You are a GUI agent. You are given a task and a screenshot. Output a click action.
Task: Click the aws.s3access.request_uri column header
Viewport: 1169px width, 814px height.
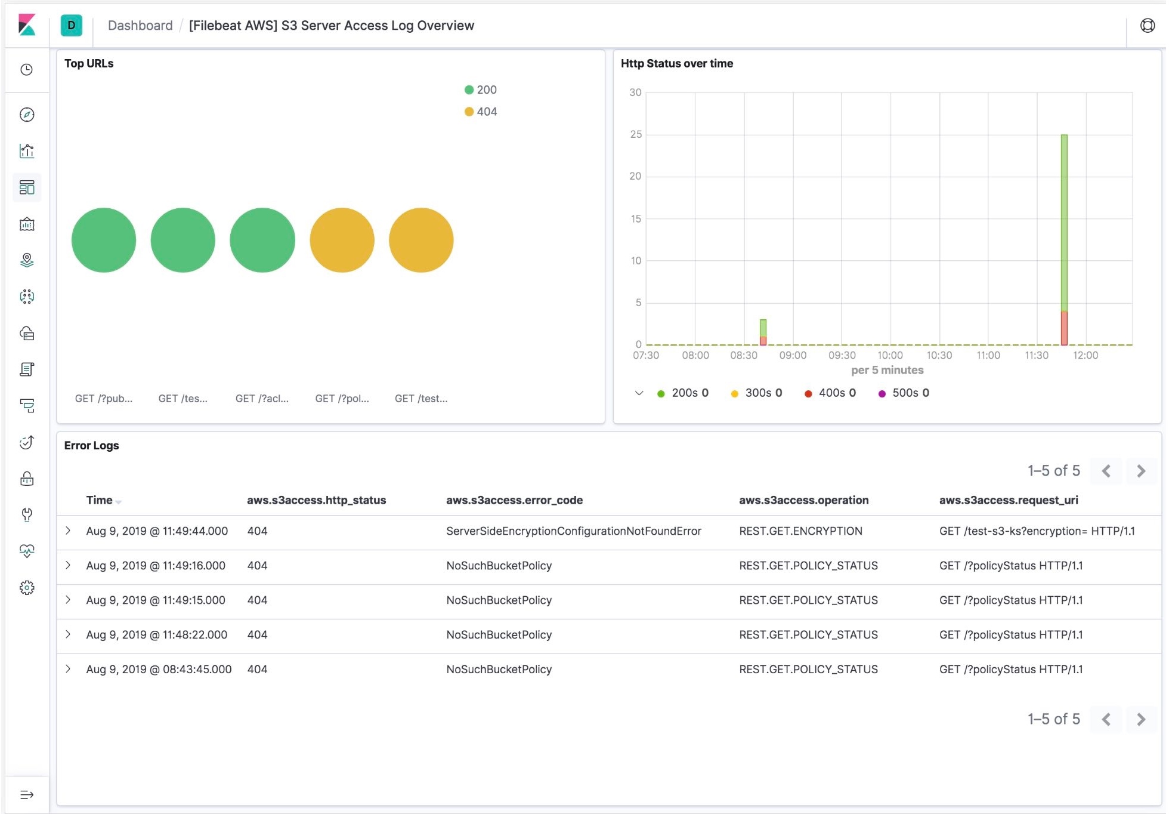1009,500
